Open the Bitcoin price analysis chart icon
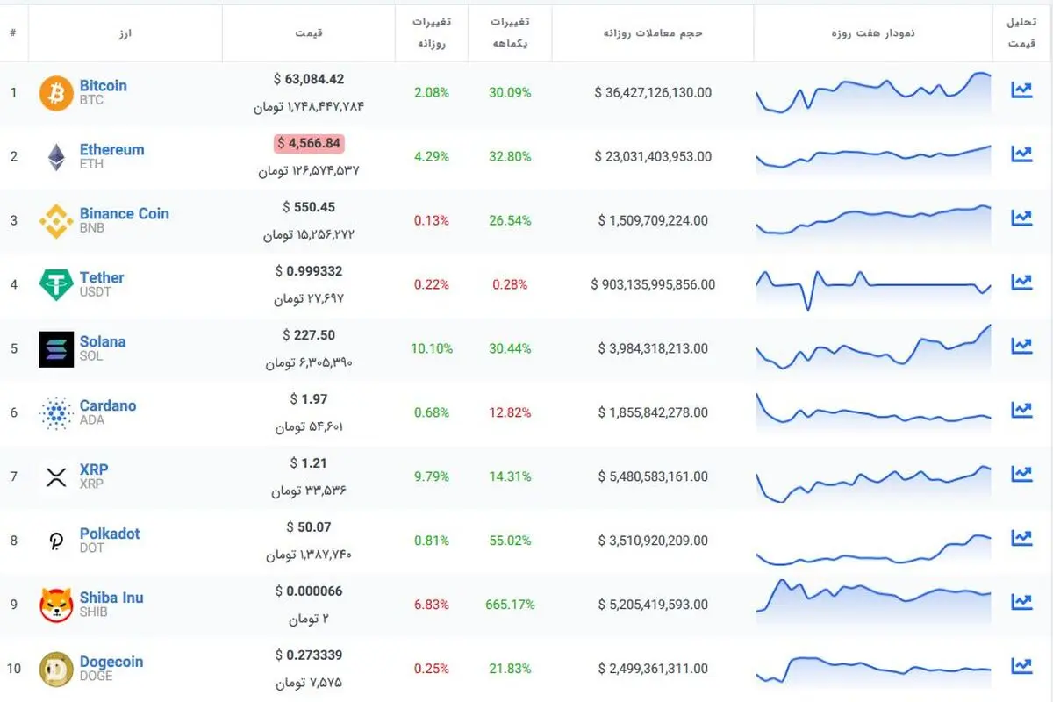This screenshot has height=702, width=1053. coord(1021,90)
